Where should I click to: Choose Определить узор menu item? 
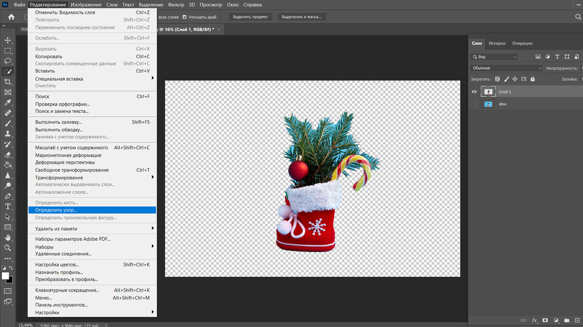point(92,210)
